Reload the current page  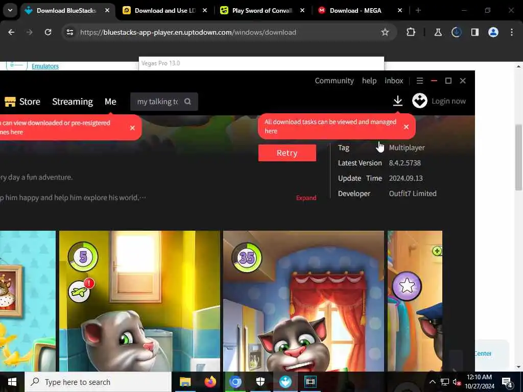(48, 32)
